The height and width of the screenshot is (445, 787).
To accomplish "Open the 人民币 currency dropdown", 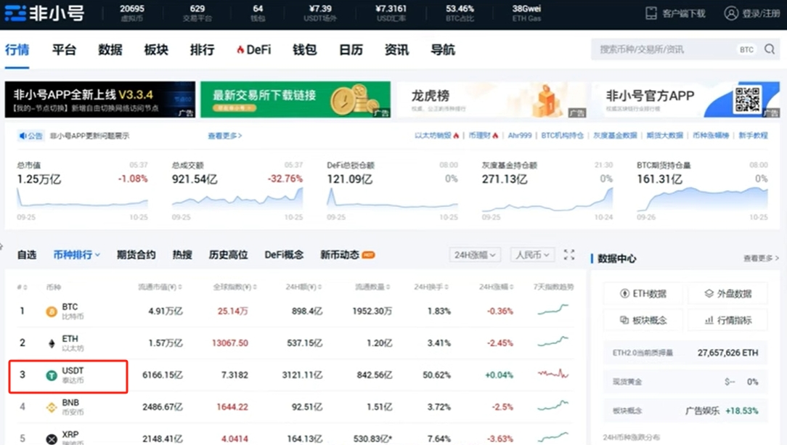I will pos(532,255).
